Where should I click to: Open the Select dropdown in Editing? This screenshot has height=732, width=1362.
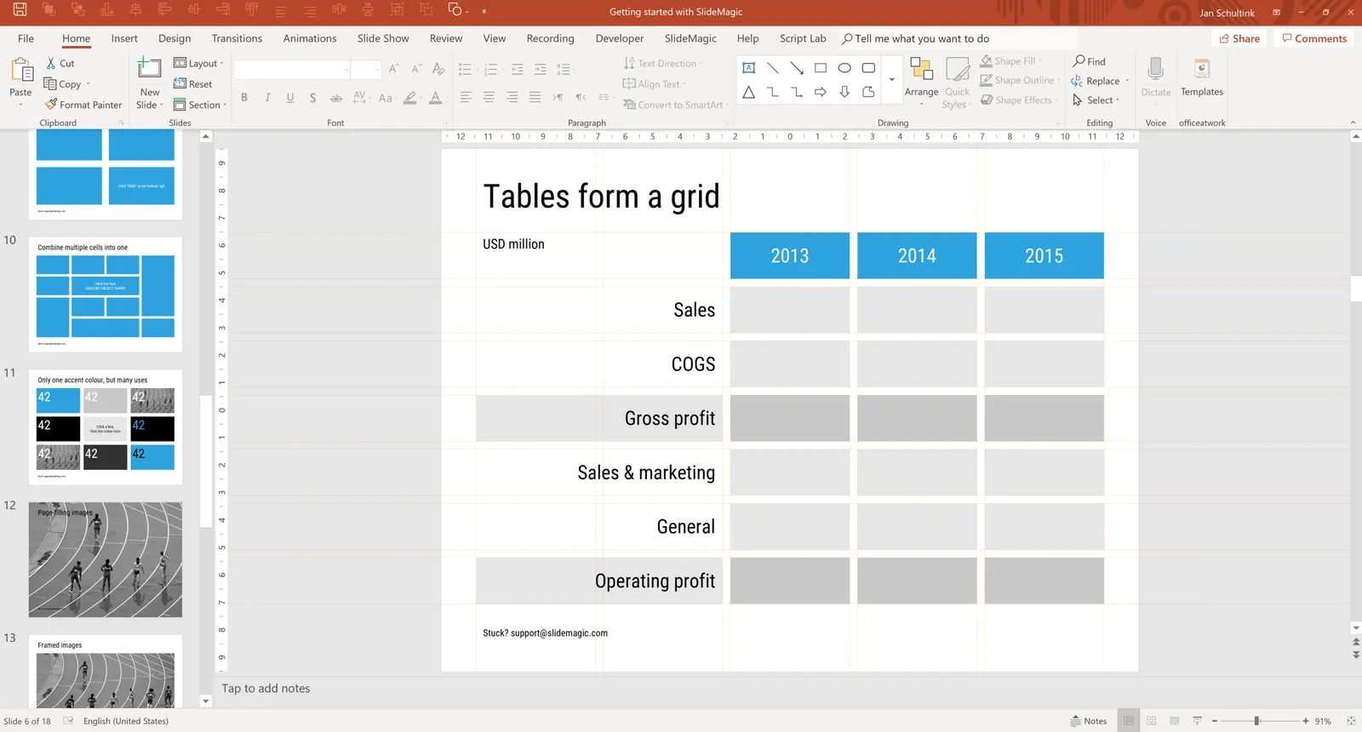(x=1096, y=100)
